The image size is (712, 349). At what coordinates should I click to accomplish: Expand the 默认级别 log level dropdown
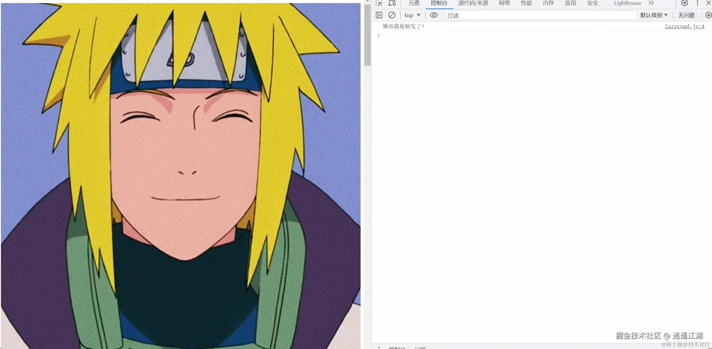click(x=653, y=15)
